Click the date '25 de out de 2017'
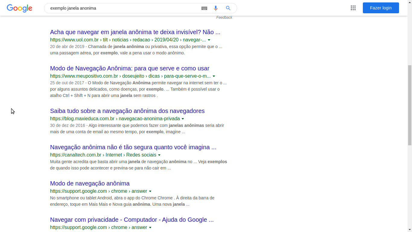The image size is (412, 232). [67, 83]
